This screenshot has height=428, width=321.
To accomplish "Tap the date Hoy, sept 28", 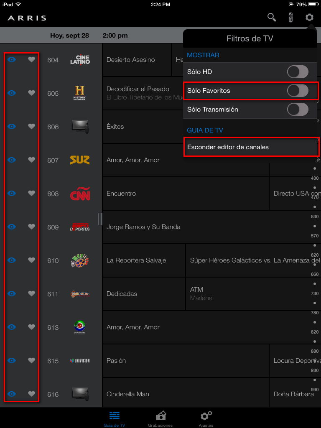I will pos(70,36).
